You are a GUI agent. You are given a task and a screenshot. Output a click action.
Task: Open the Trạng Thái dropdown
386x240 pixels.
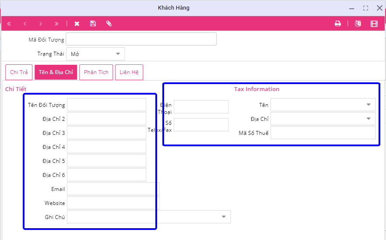coord(118,54)
